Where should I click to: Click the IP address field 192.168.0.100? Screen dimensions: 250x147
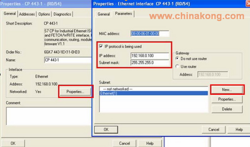click(150, 56)
